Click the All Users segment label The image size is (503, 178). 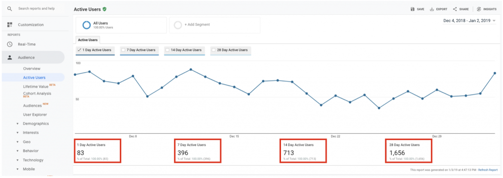tap(100, 23)
